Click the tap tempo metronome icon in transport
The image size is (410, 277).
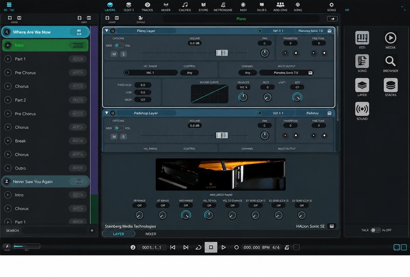(287, 247)
